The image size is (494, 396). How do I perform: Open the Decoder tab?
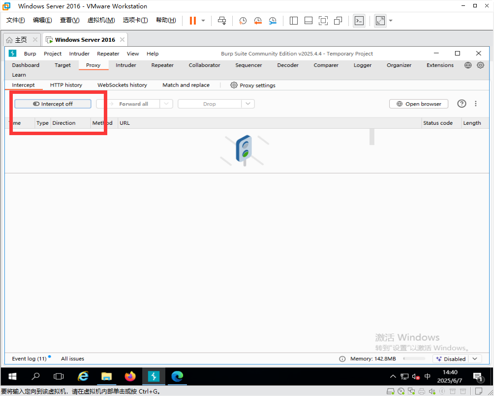click(288, 65)
